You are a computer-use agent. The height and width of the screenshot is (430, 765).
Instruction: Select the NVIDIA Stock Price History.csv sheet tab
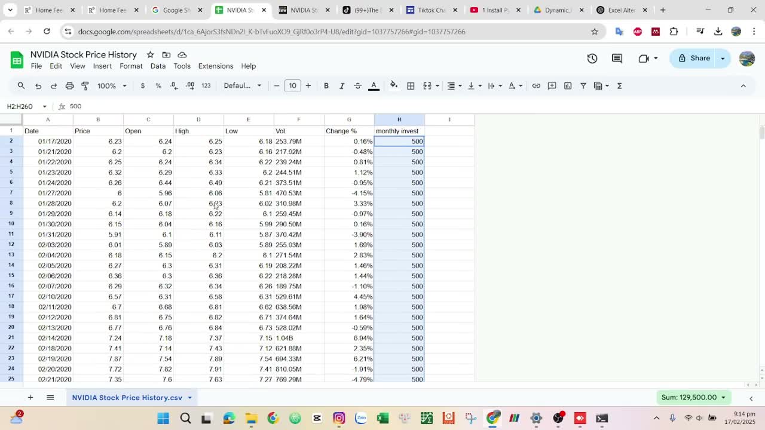[127, 398]
